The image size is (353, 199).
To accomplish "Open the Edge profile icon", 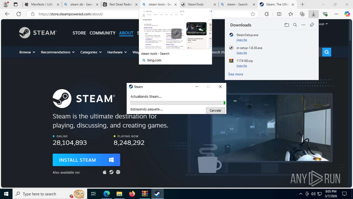I will (x=5, y=4).
